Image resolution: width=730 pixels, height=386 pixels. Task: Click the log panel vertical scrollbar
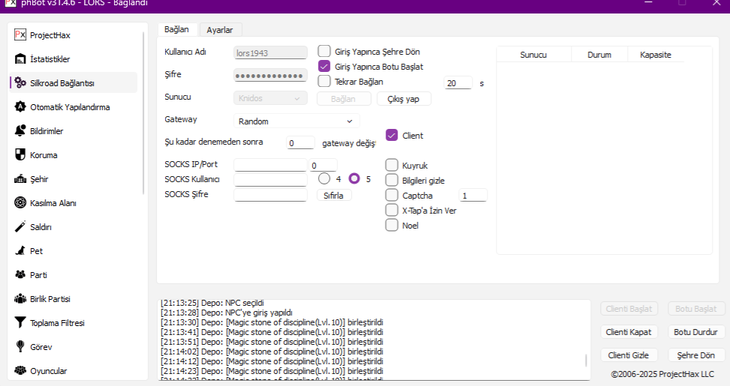586,361
